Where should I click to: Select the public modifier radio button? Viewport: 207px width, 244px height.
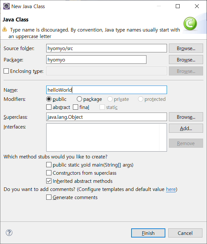pos(49,99)
